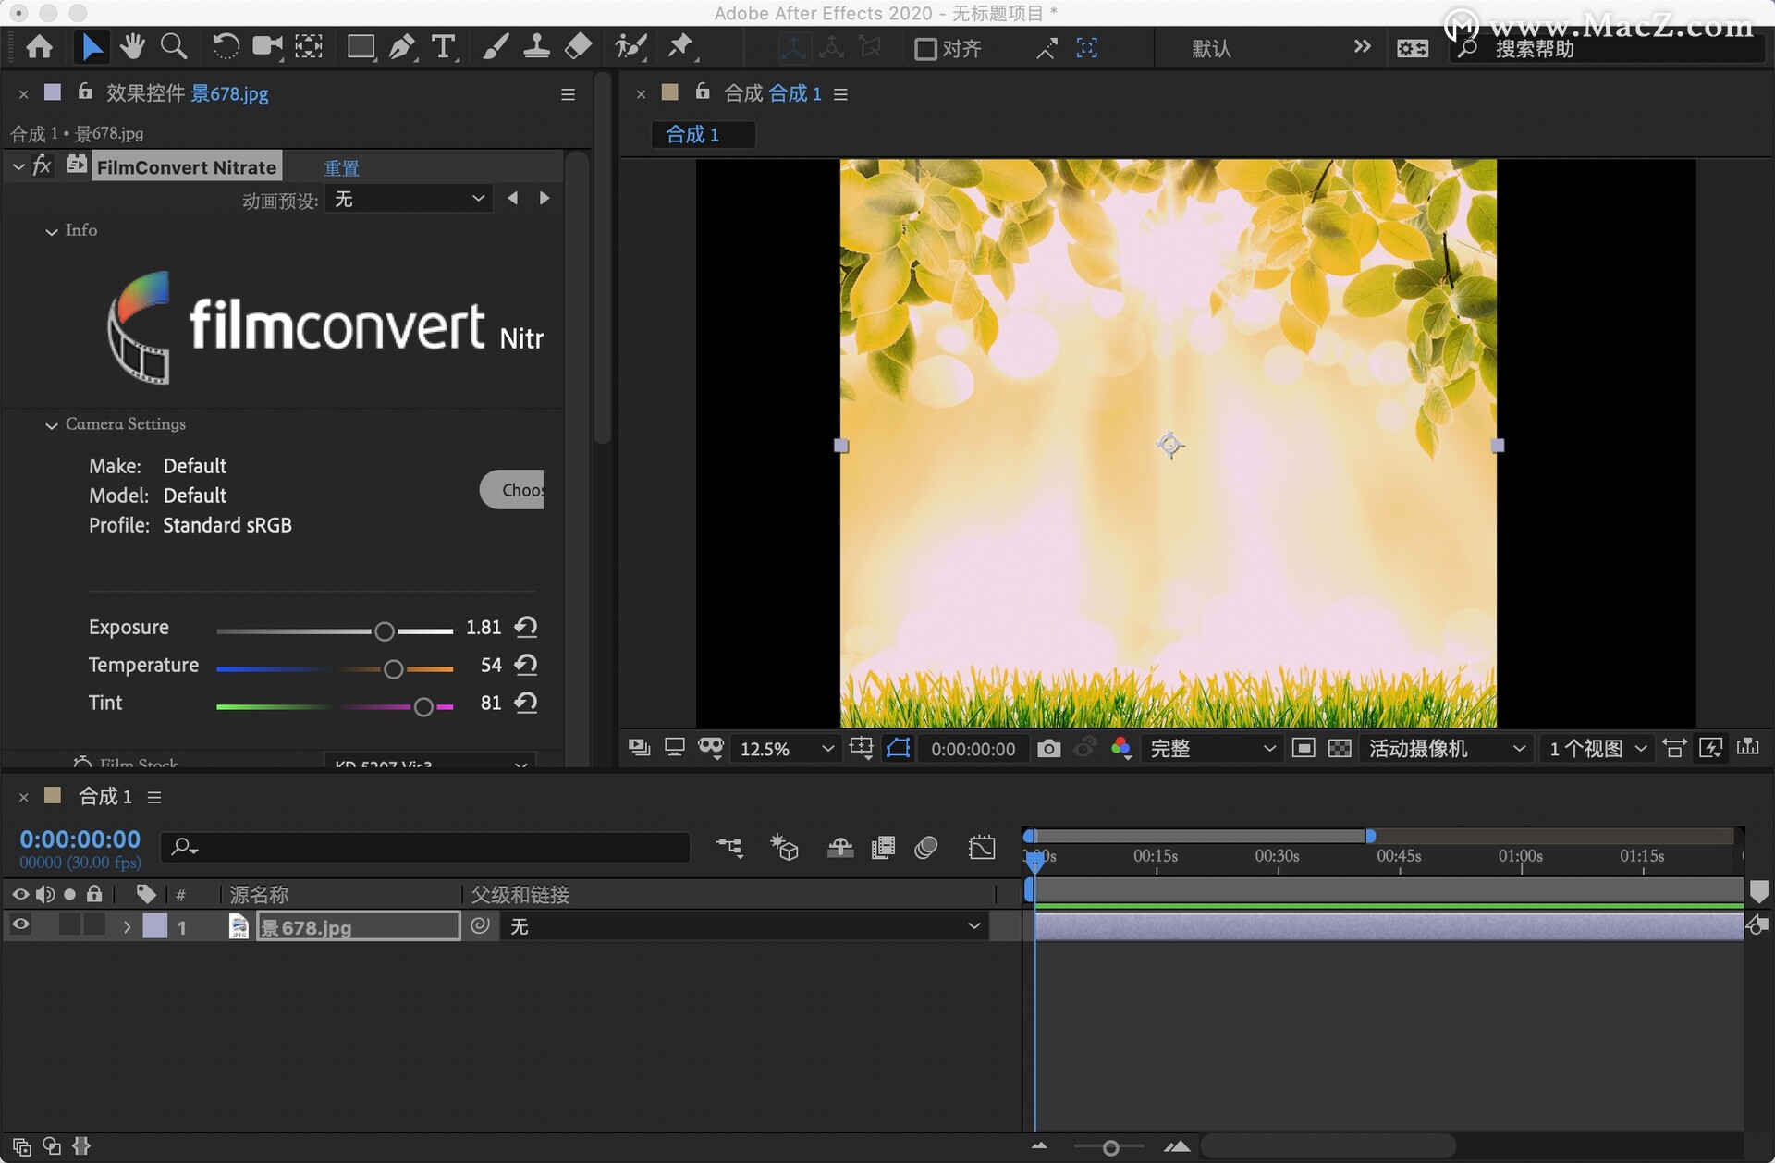Screen dimensions: 1775x1163
Task: Collapse the Camera Settings section
Action: [x=52, y=425]
